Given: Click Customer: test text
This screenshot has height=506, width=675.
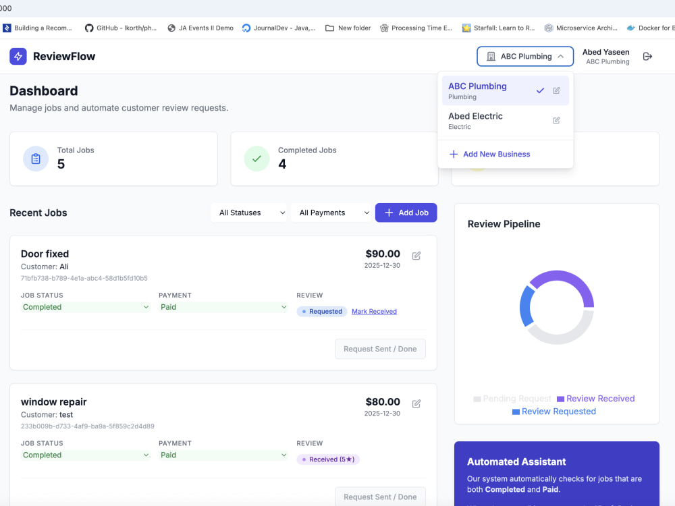Looking at the screenshot, I should click(47, 415).
